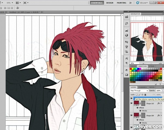Click the navigator zoom out icon
The width and height of the screenshot is (164, 130).
[x=143, y=63]
